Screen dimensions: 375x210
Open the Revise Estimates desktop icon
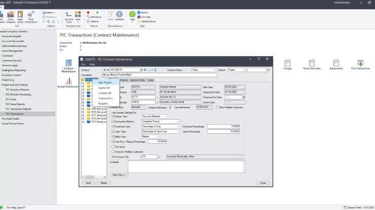(312, 65)
